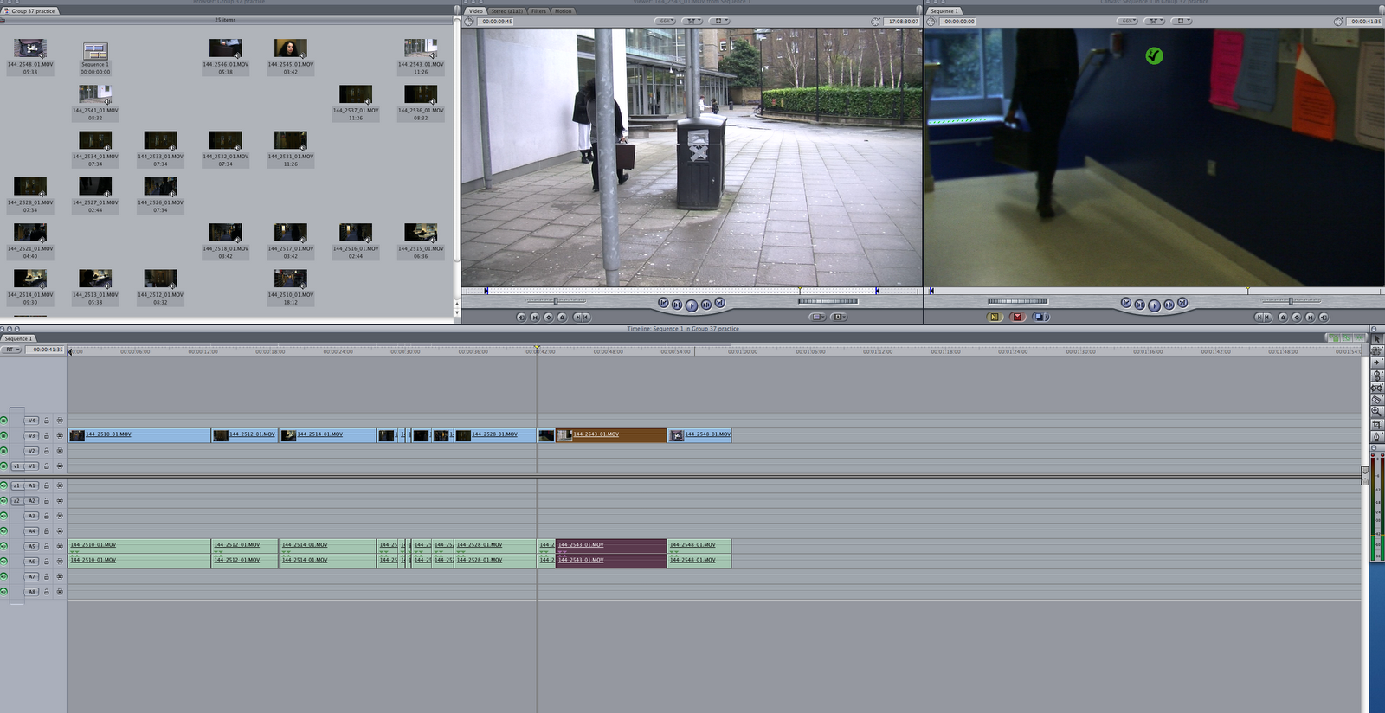Click the yellow Insert edit button

995,317
